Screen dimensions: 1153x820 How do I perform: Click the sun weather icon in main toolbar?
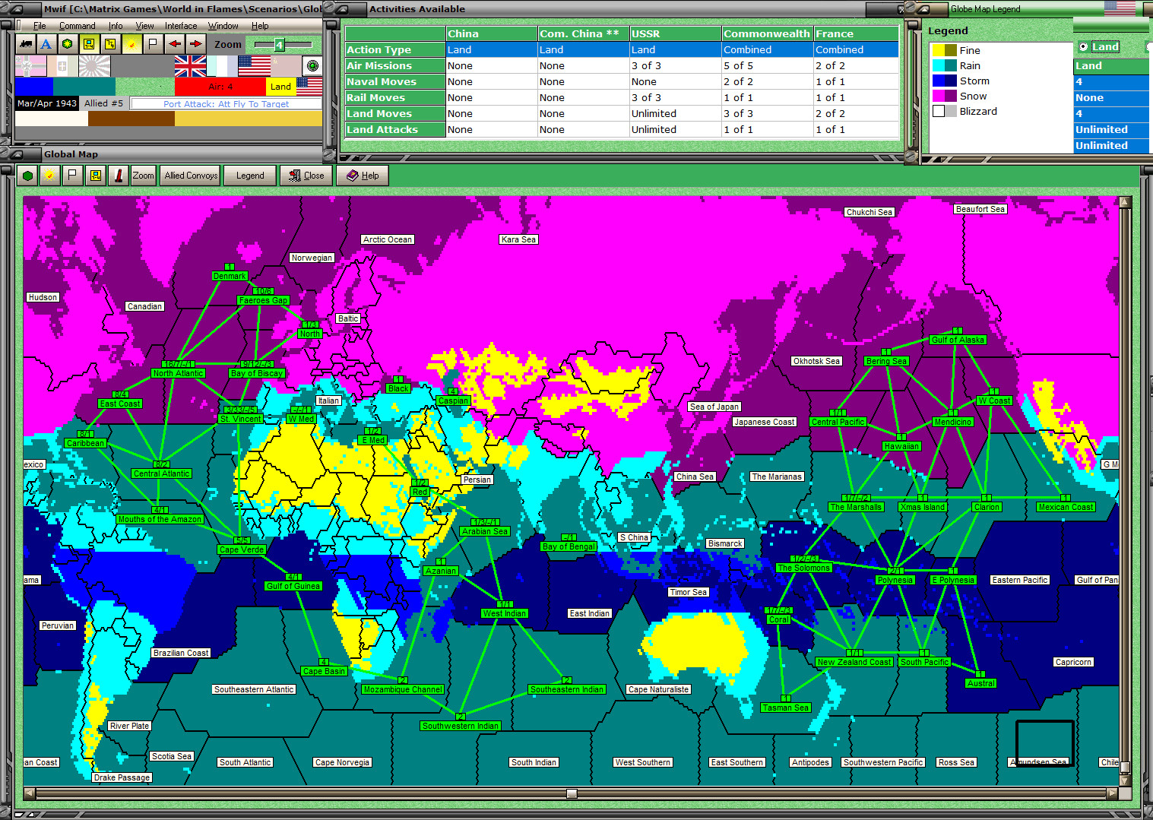coord(131,44)
